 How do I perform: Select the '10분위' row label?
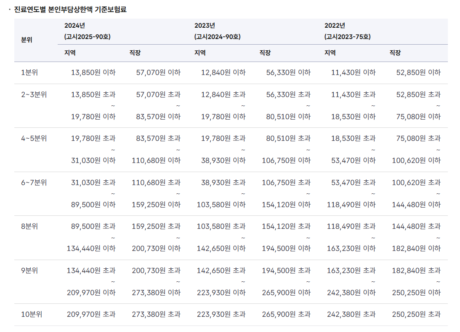click(31, 314)
